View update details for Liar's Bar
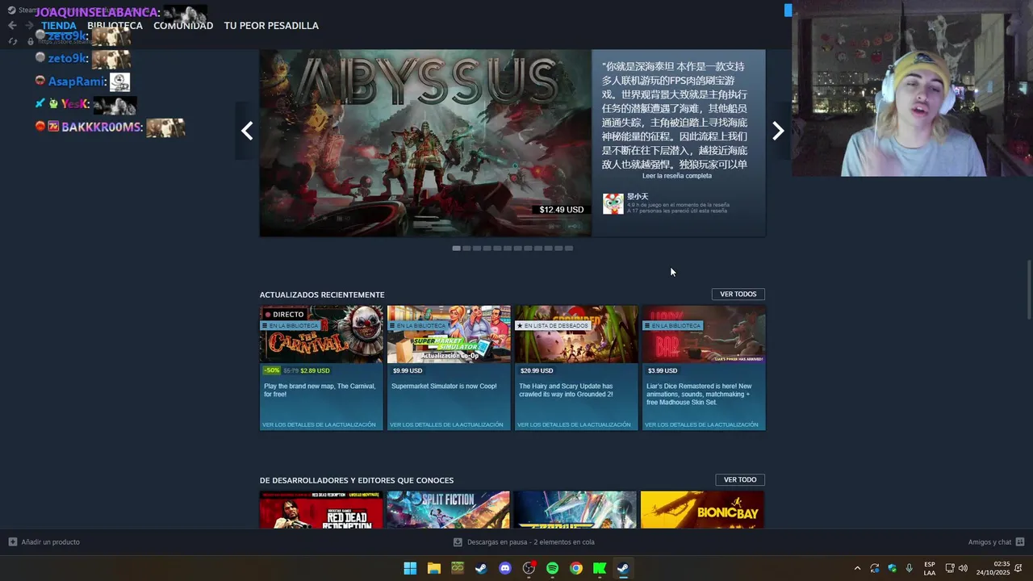The width and height of the screenshot is (1033, 581). [701, 424]
